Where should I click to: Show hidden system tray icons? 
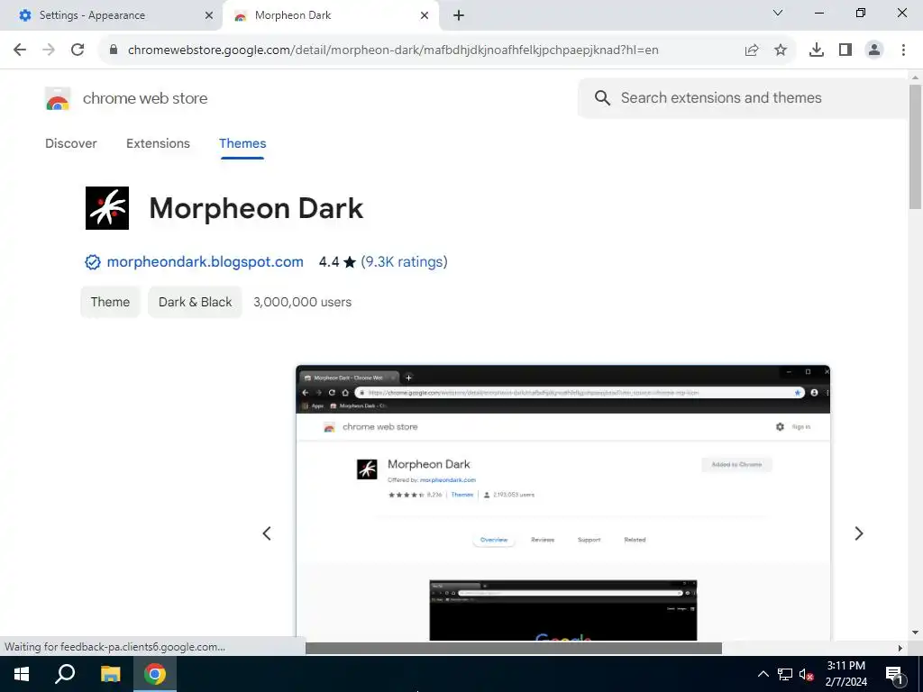pyautogui.click(x=763, y=674)
